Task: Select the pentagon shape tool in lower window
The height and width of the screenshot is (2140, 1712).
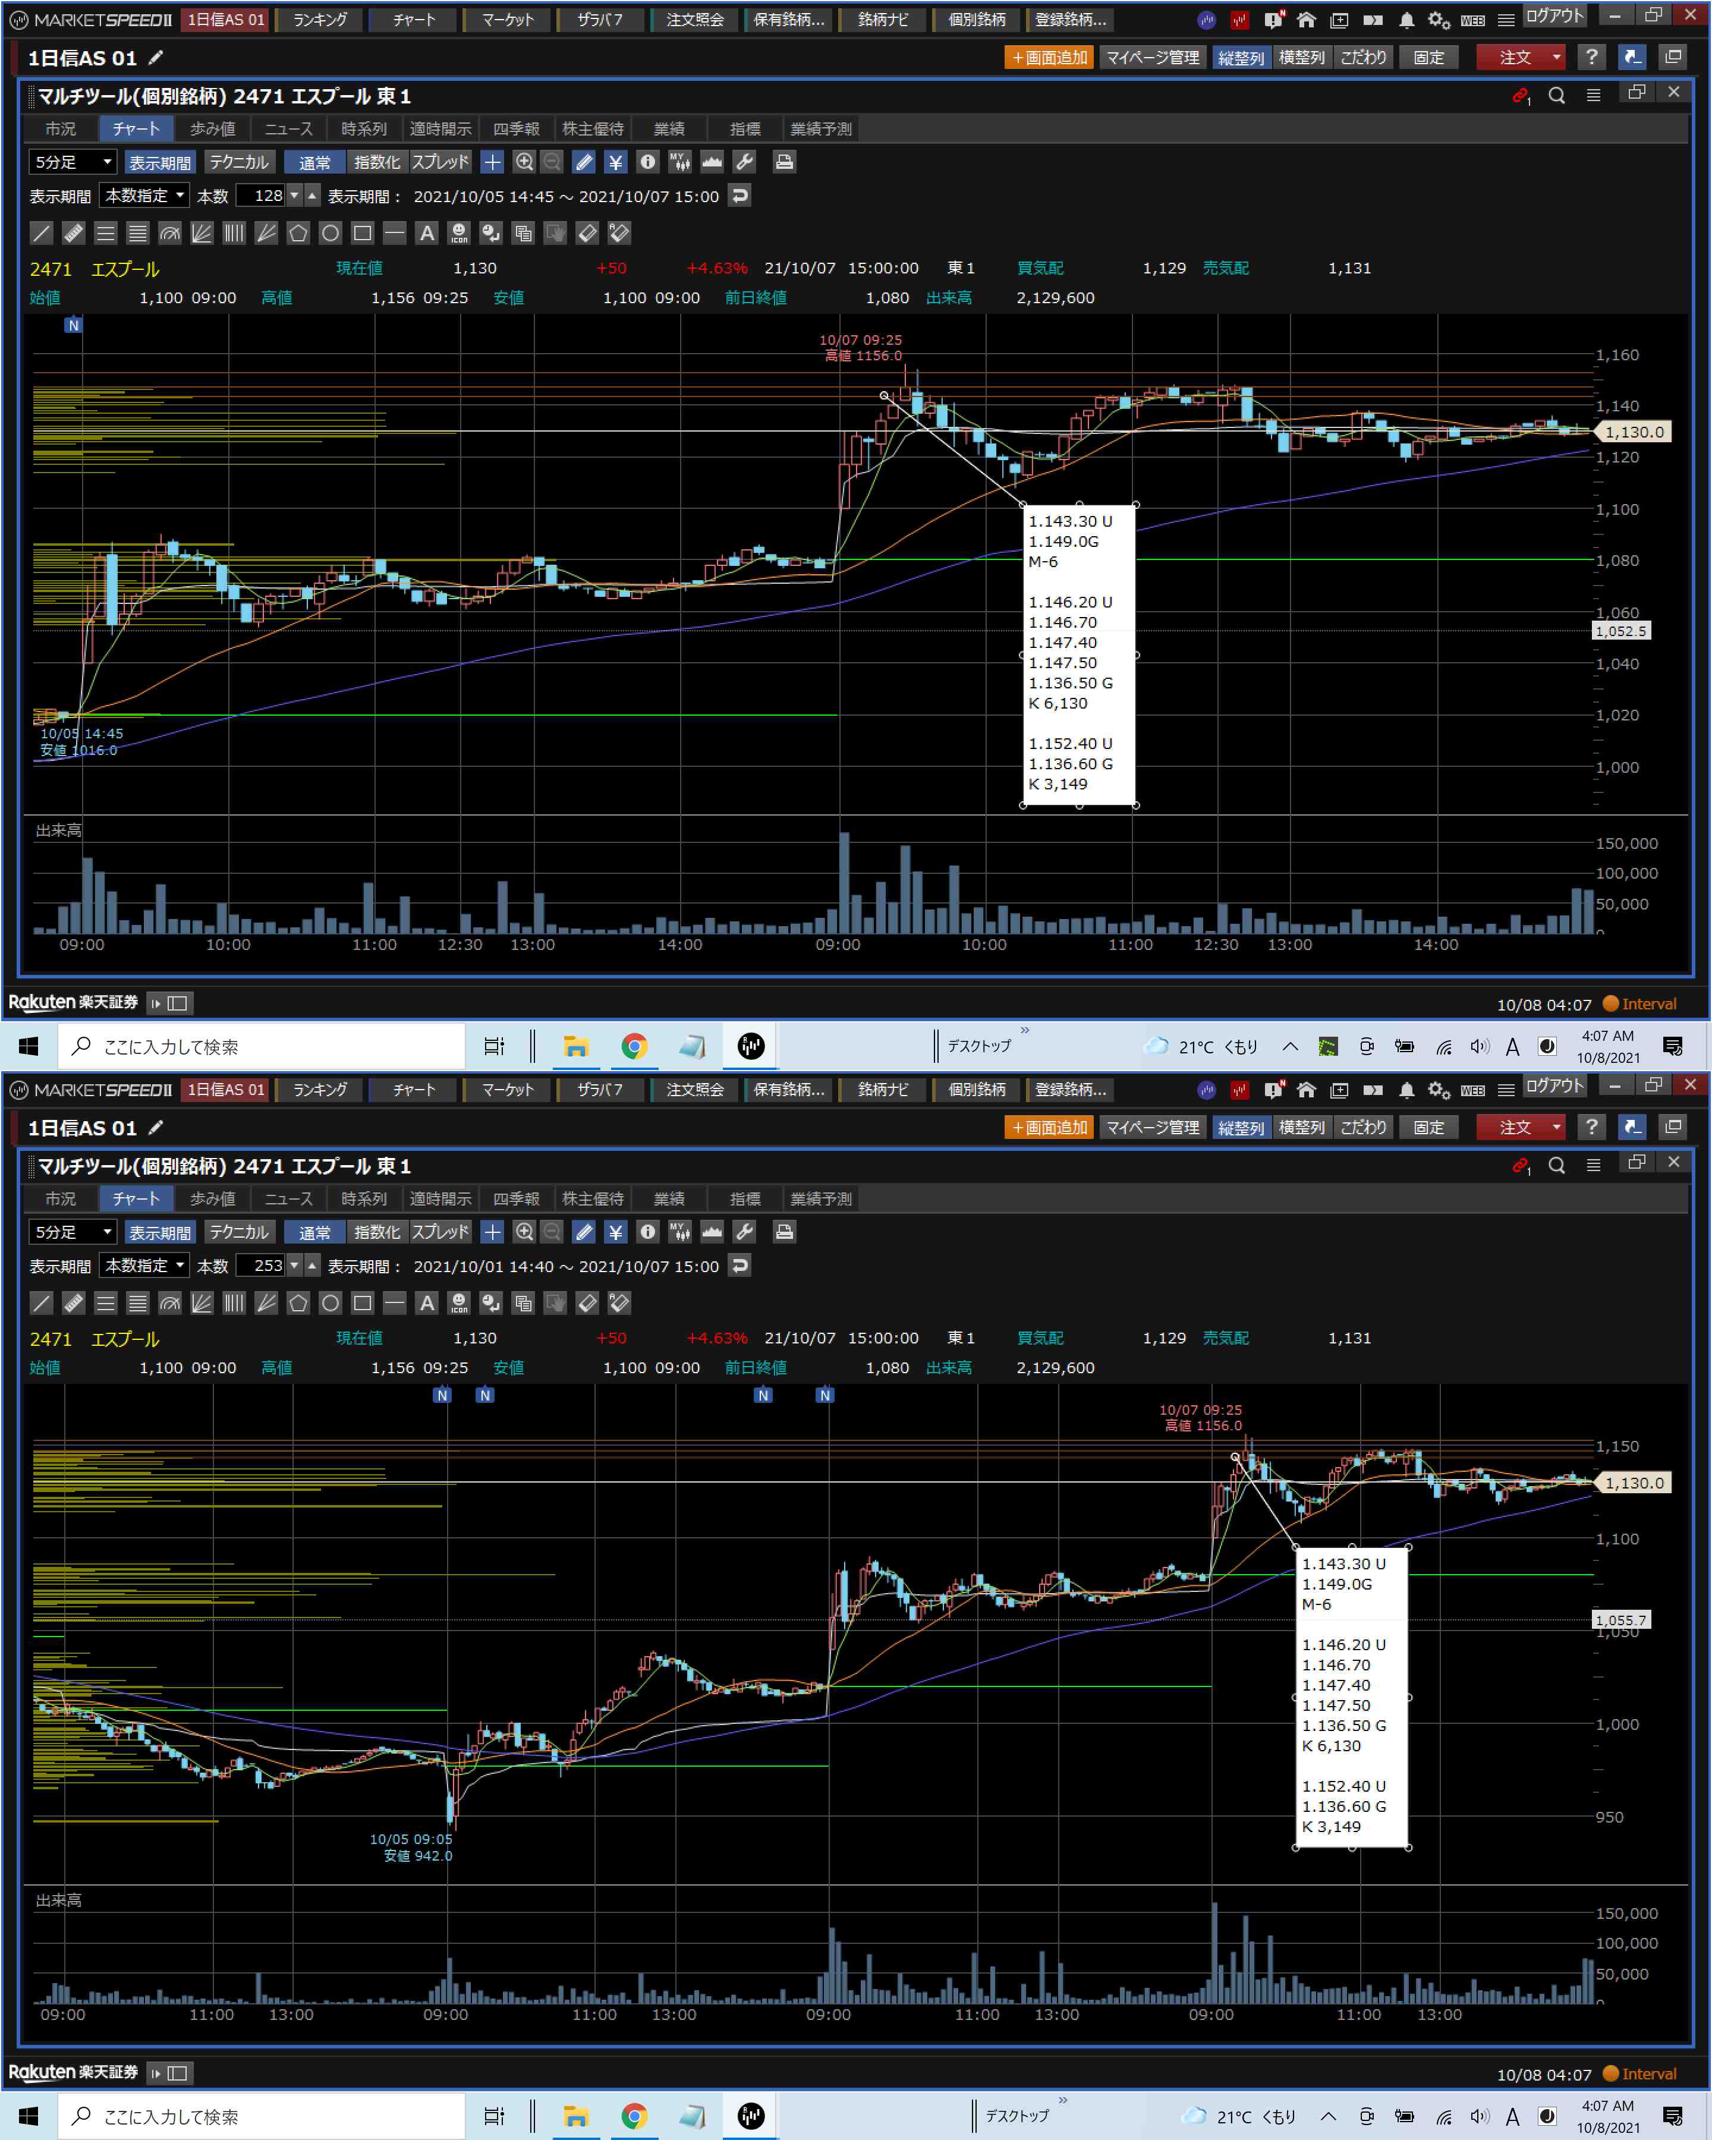Action: click(298, 1303)
